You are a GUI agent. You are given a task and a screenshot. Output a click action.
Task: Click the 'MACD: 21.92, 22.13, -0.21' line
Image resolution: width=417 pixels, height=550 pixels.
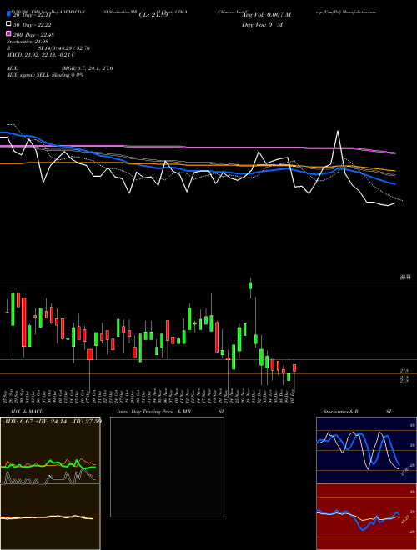click(x=41, y=55)
